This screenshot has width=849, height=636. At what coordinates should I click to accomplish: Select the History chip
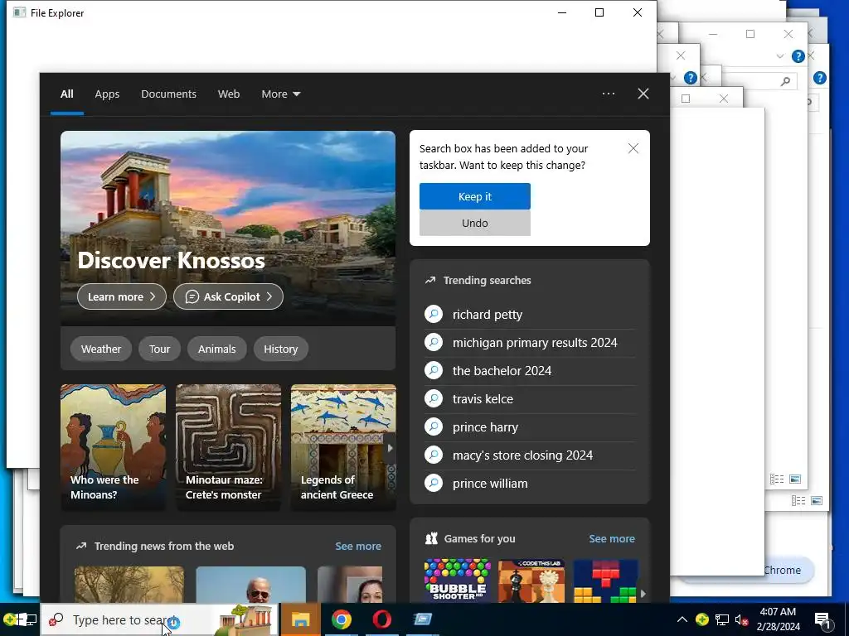point(280,349)
